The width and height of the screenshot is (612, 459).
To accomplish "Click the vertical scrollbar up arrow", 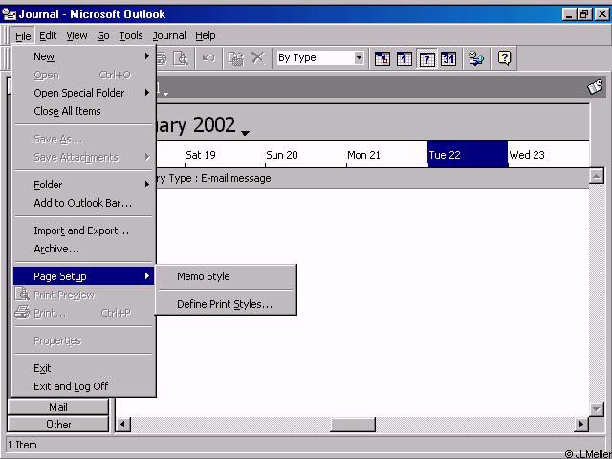I will [x=596, y=176].
